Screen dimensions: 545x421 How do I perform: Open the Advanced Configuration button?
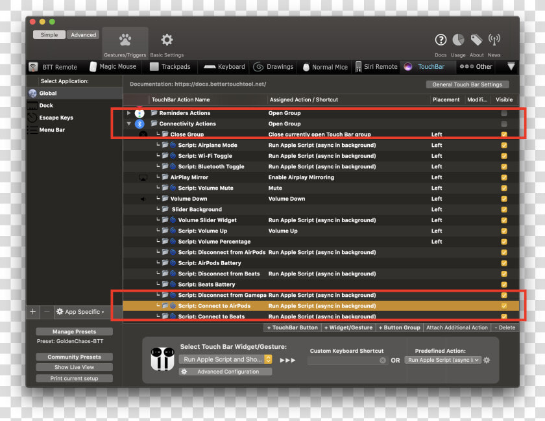coord(225,372)
